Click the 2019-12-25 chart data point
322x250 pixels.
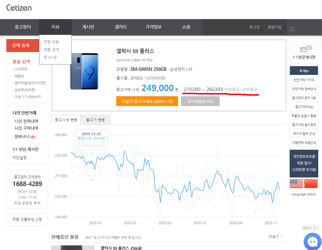pyautogui.click(x=91, y=162)
